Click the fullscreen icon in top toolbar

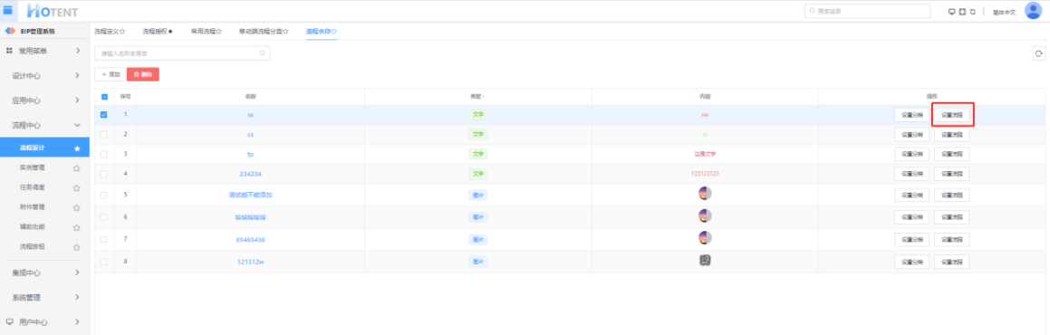point(962,12)
